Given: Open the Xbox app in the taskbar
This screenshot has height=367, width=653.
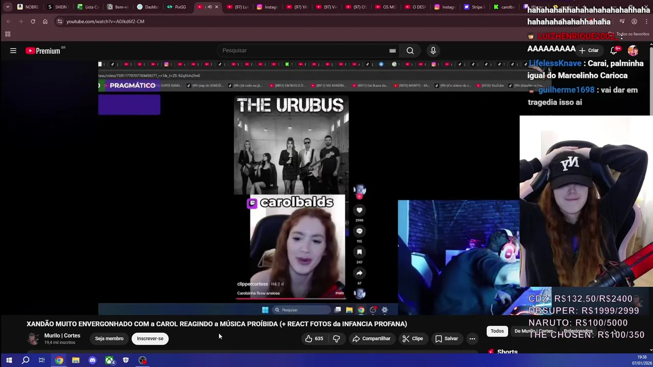Looking at the screenshot, I should point(109,360).
